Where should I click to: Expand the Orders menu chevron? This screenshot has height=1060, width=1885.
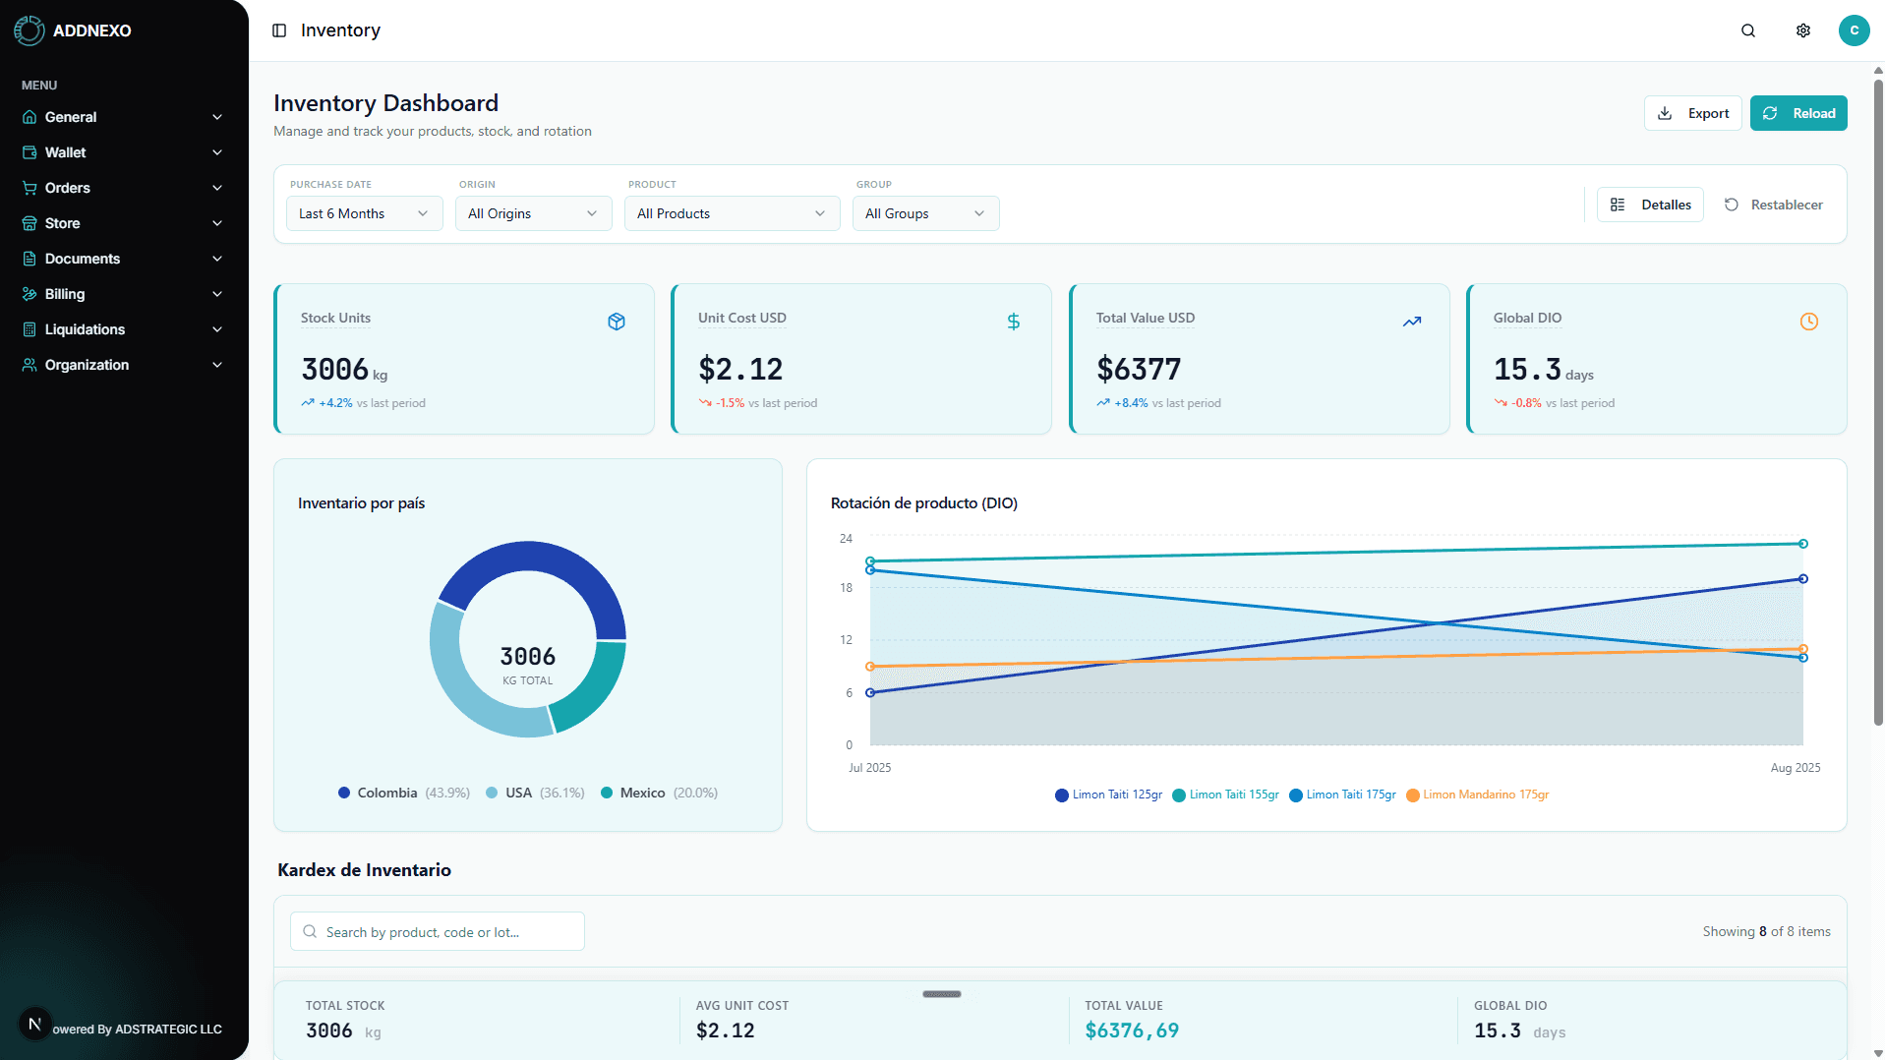[x=217, y=188]
